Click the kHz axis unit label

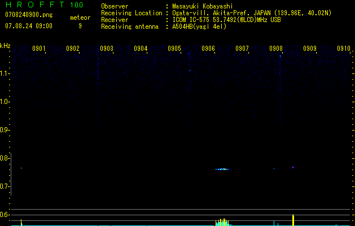coord(5,46)
